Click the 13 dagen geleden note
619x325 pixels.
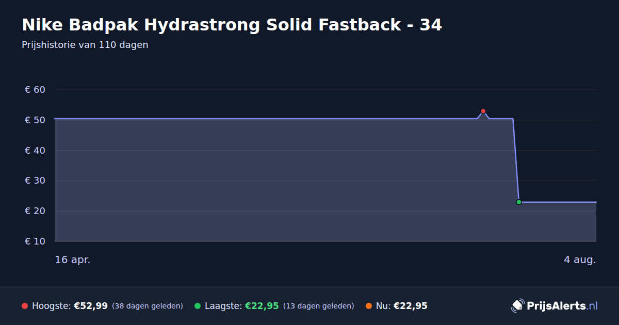coord(319,306)
